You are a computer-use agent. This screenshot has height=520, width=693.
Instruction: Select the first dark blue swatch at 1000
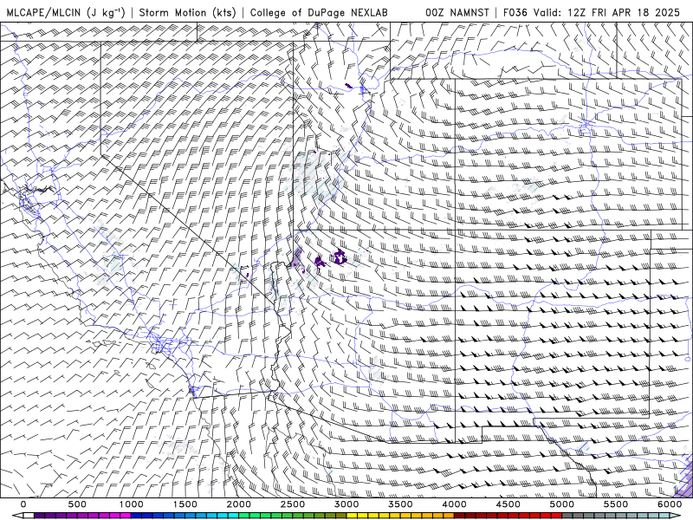tap(137, 515)
